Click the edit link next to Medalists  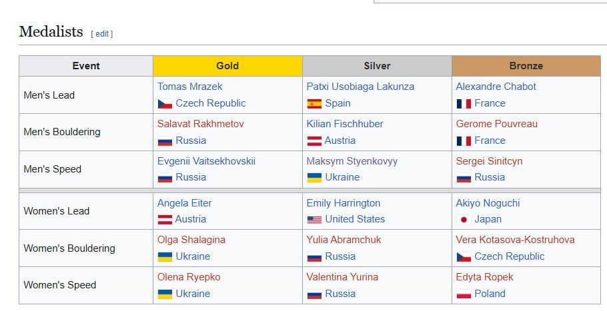[x=102, y=33]
